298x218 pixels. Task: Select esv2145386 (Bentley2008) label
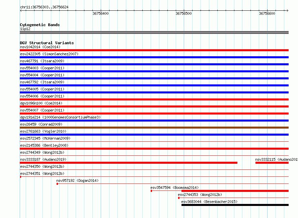[44, 145]
